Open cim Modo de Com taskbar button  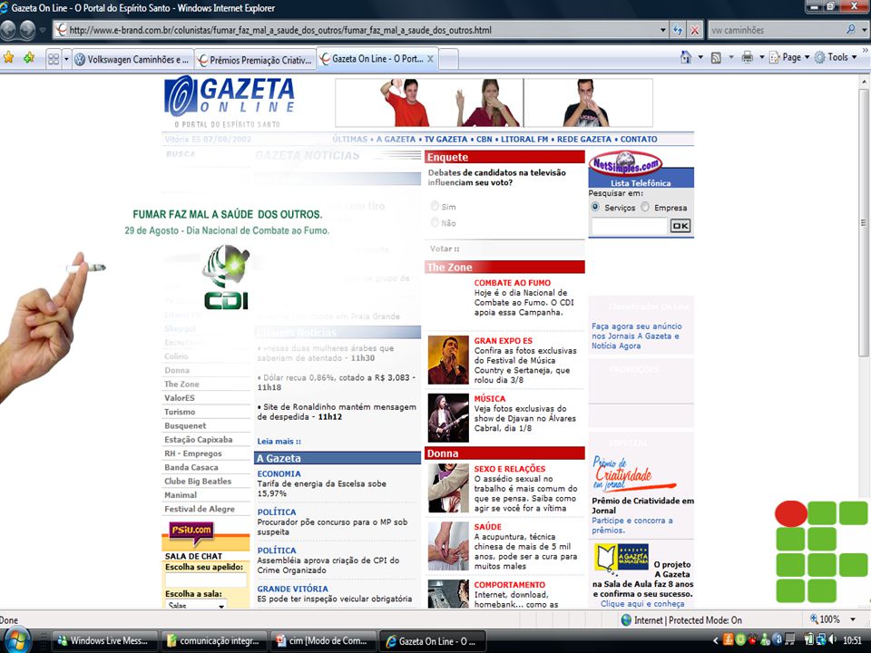(x=323, y=640)
